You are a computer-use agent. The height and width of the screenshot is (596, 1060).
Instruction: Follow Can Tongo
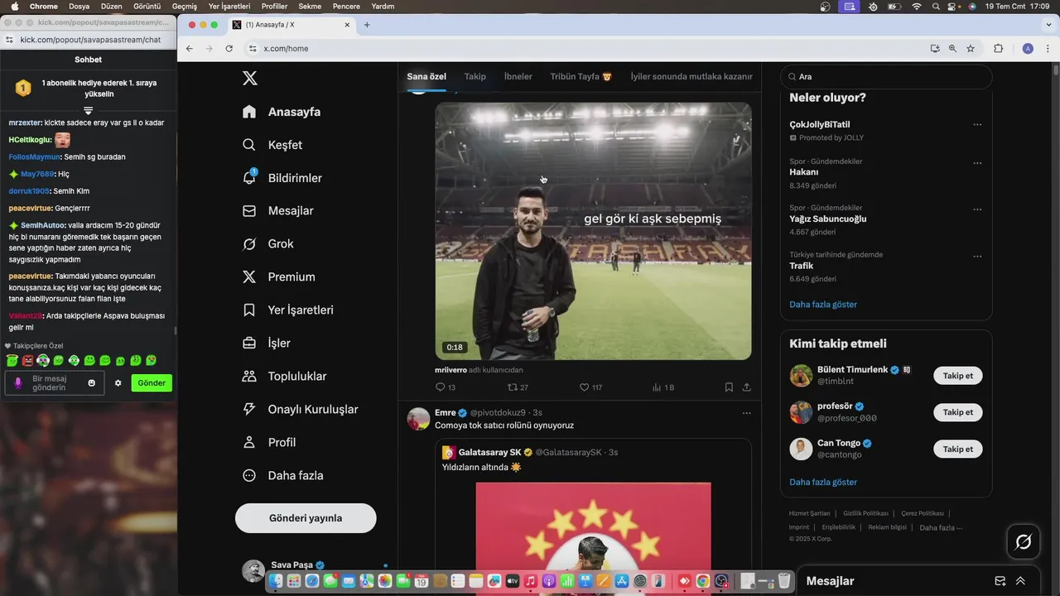(x=958, y=449)
